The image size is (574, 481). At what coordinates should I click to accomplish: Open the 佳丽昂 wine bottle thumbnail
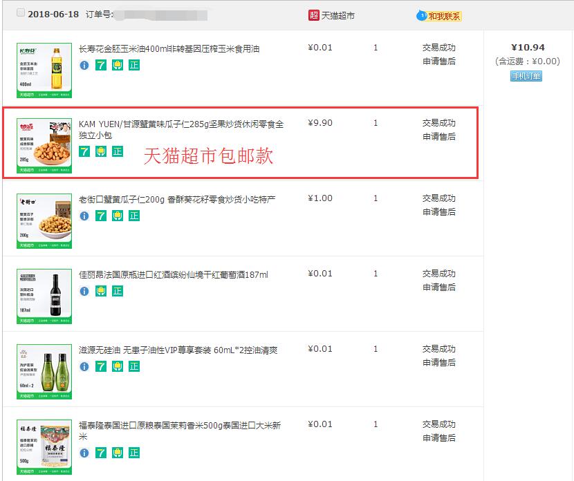point(44,296)
